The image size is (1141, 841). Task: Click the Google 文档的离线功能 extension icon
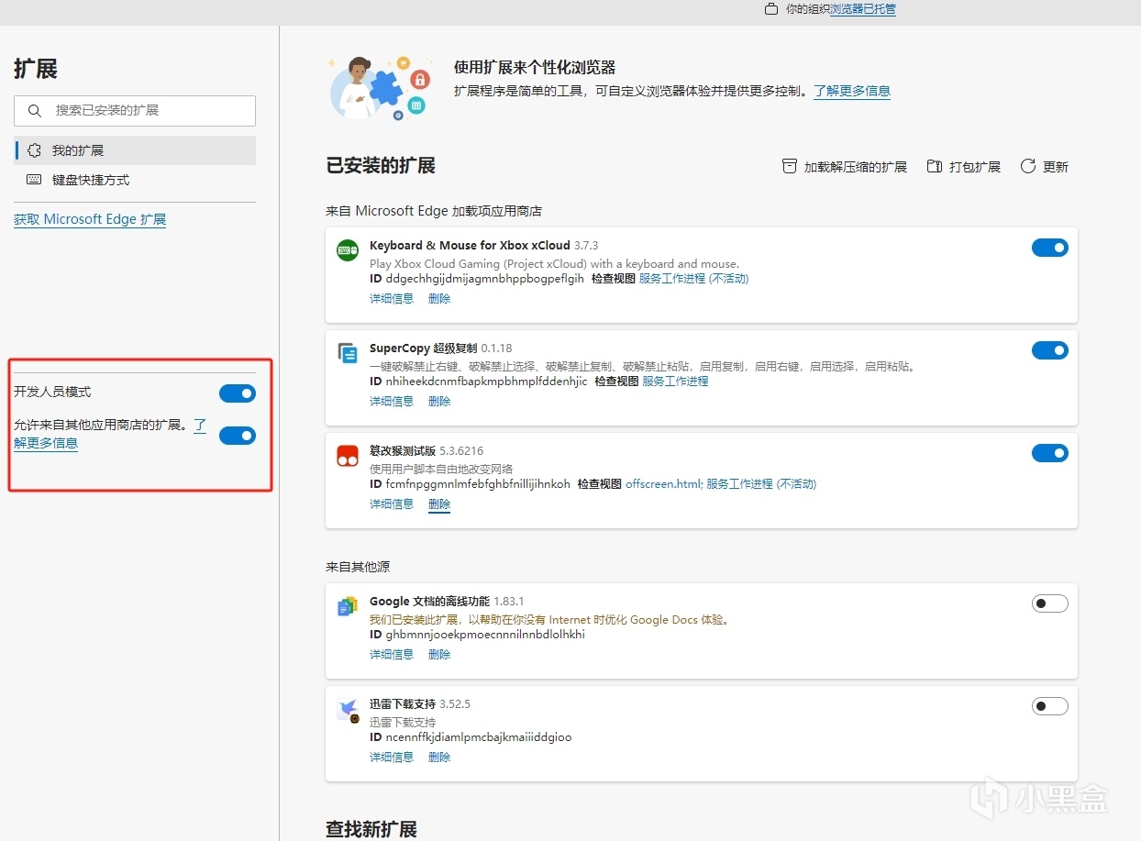point(348,605)
